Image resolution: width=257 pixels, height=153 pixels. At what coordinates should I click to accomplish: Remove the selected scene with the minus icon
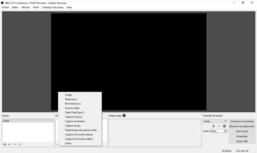[x=10, y=145]
